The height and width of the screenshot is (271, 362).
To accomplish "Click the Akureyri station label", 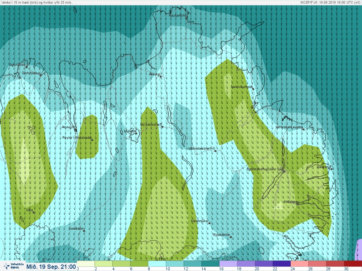I will 68,127.
